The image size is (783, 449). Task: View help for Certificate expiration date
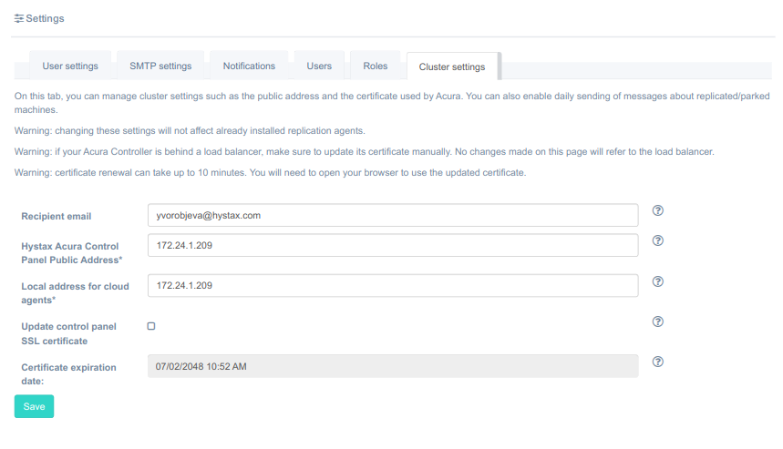pyautogui.click(x=658, y=362)
